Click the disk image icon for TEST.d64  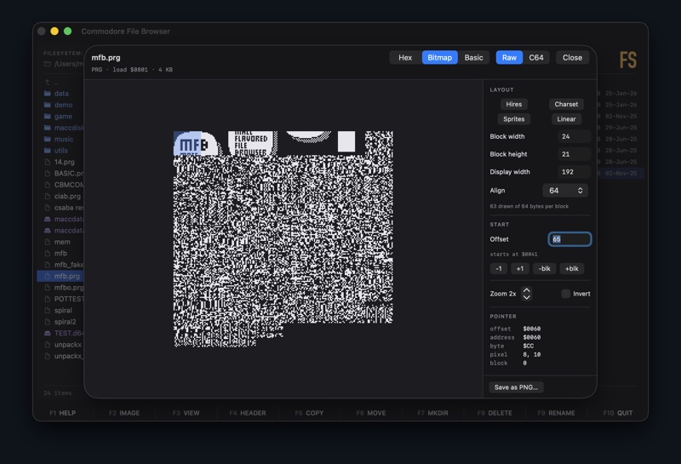point(48,333)
